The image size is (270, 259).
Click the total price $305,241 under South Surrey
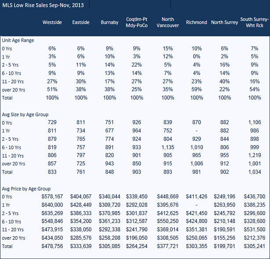click(x=255, y=246)
